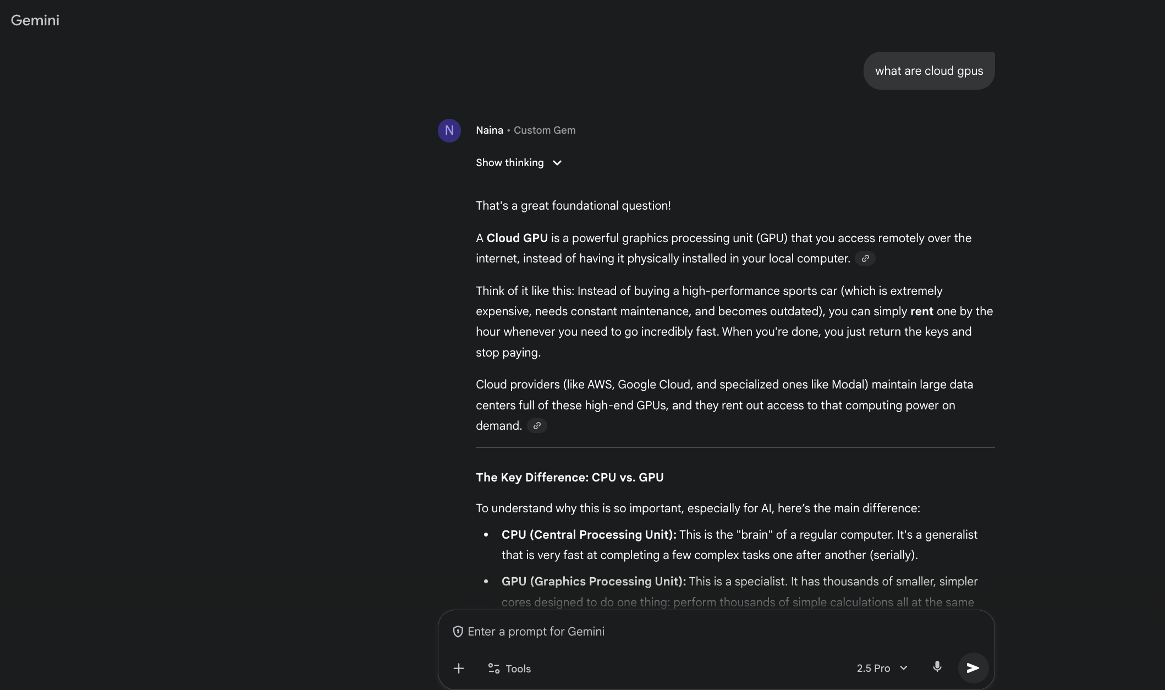The height and width of the screenshot is (690, 1165).
Task: Expand the Show thinking section
Action: click(x=518, y=163)
